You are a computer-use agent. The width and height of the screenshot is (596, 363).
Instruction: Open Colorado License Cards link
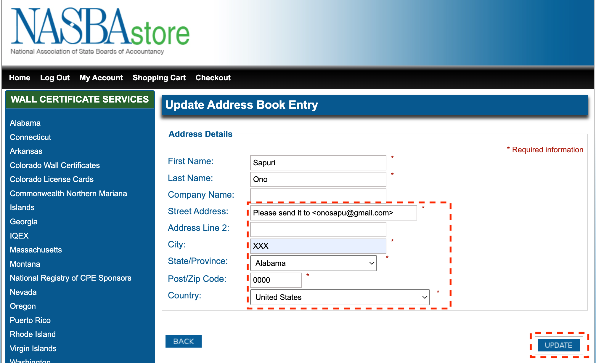(52, 179)
